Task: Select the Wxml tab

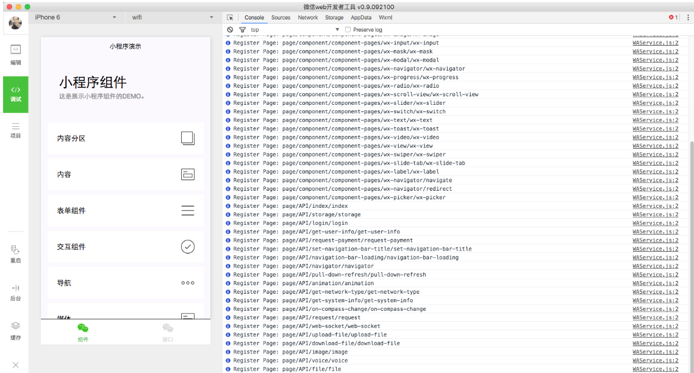Action: tap(385, 18)
